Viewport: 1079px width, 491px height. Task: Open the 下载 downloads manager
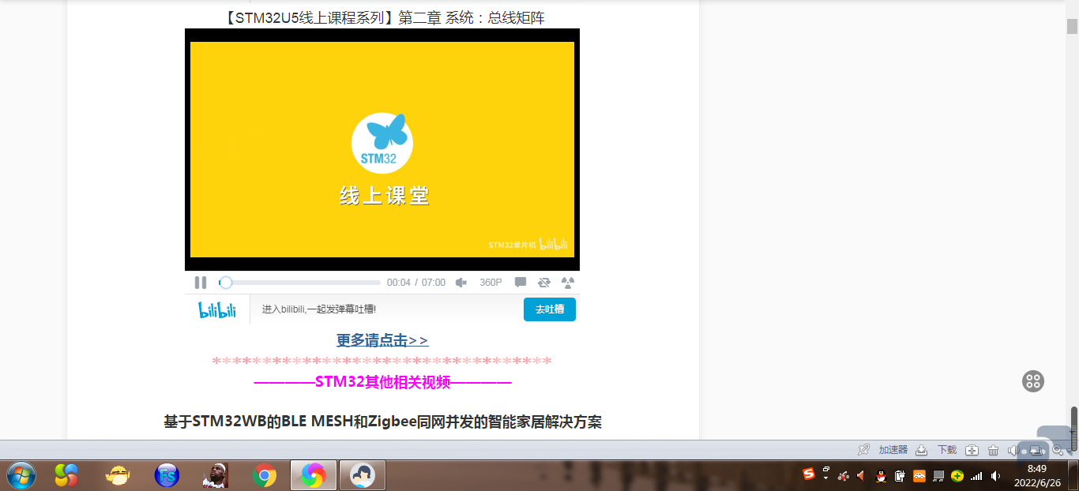947,450
